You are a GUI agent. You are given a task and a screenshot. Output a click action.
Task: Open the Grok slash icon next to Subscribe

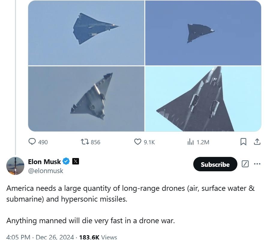coord(245,164)
